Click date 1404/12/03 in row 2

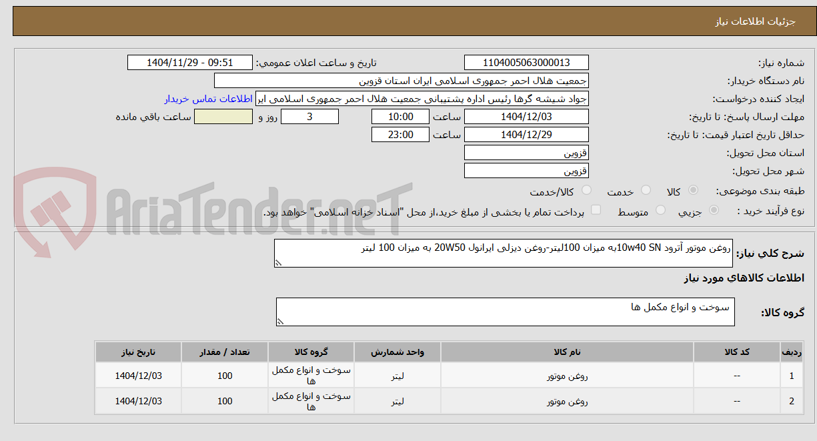coord(139,401)
